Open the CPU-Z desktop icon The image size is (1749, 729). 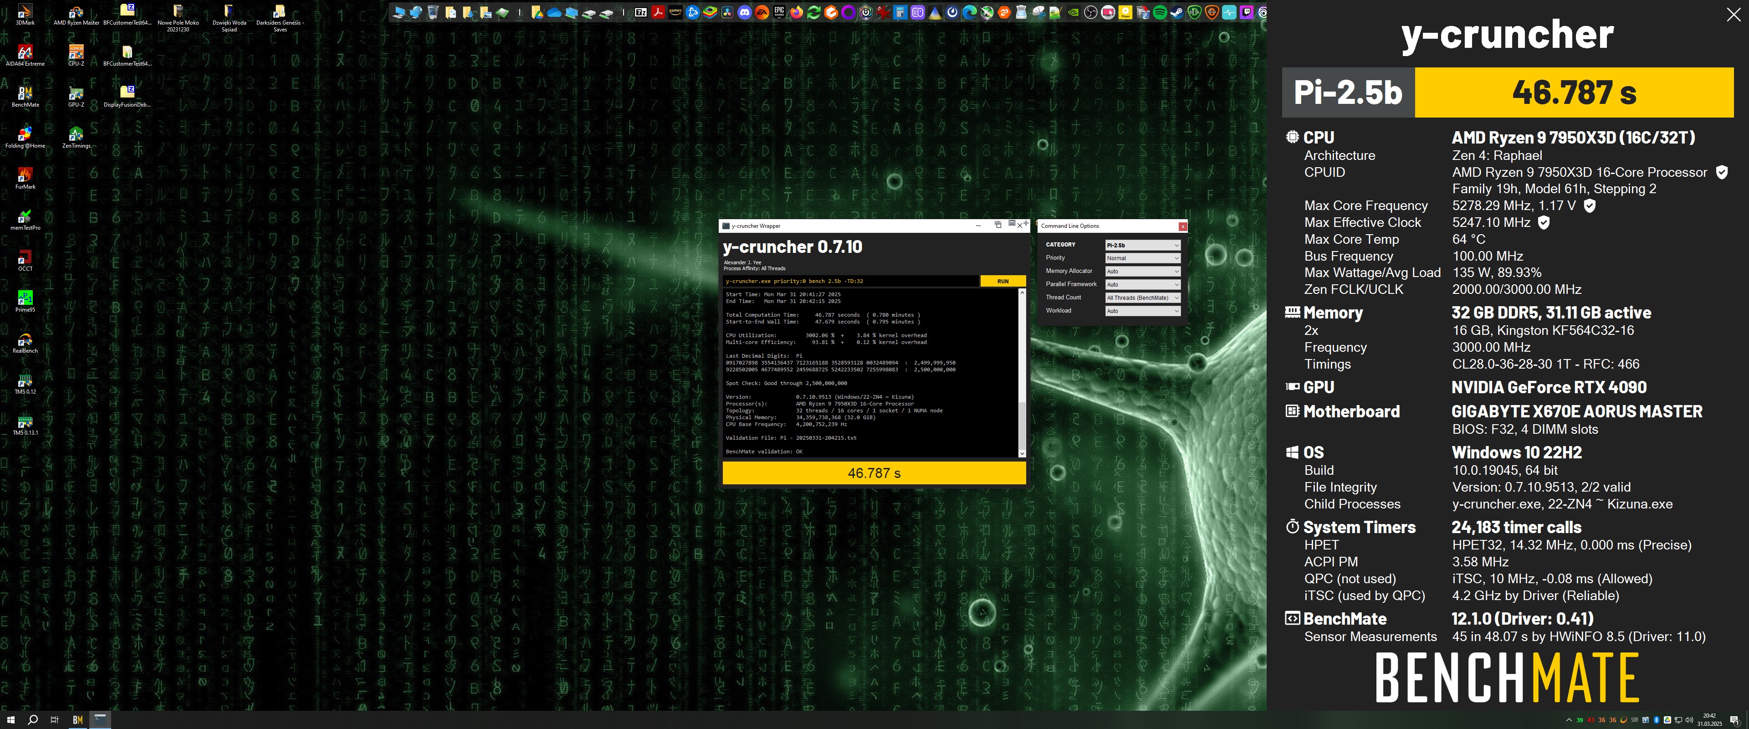[x=76, y=56]
